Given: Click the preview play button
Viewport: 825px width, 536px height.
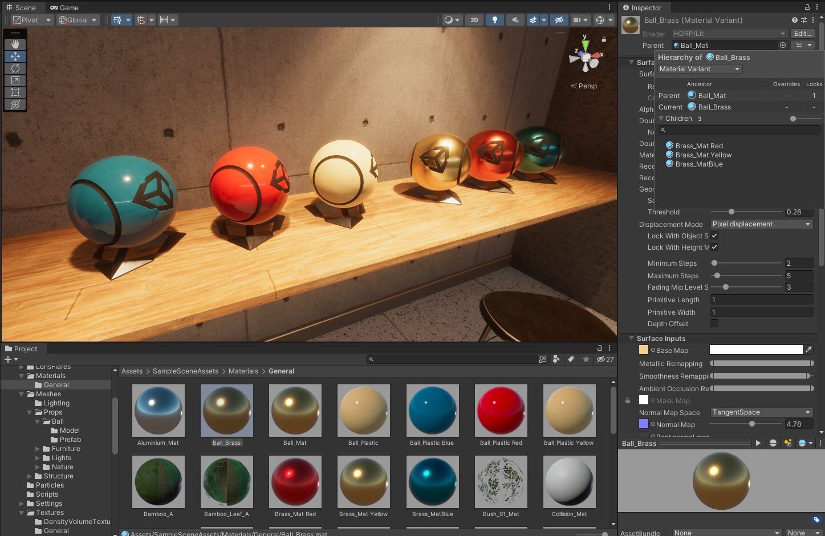Looking at the screenshot, I should [758, 443].
